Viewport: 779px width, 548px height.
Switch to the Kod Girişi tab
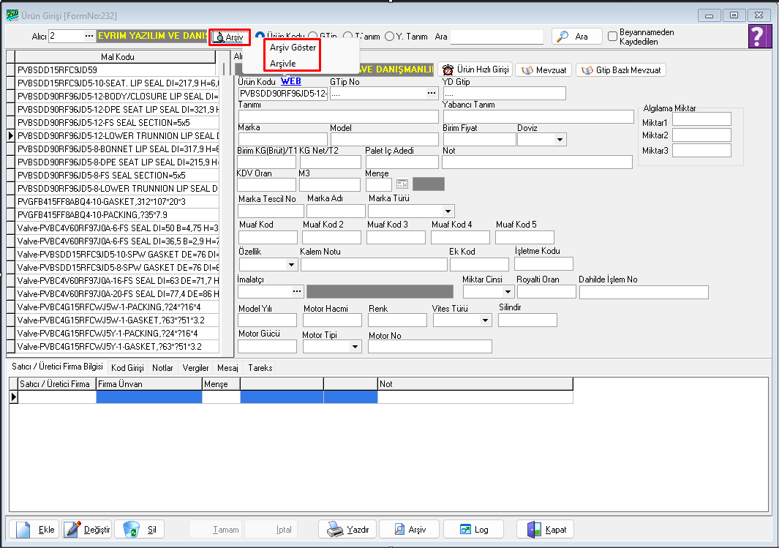(x=127, y=368)
